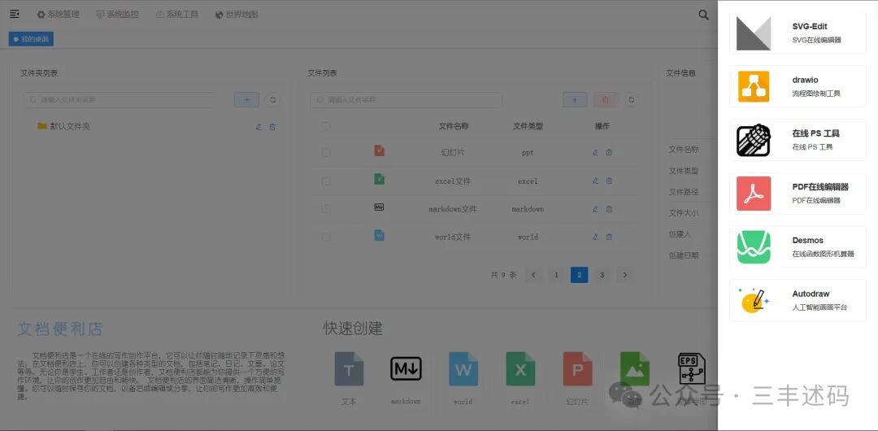Create a new 幻灯片 presentation
This screenshot has width=878, height=431.
pyautogui.click(x=577, y=368)
